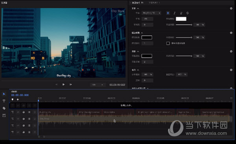Click the blue playhead marker on the ruler
Viewport: 236px width, 144px height.
[x=39, y=100]
